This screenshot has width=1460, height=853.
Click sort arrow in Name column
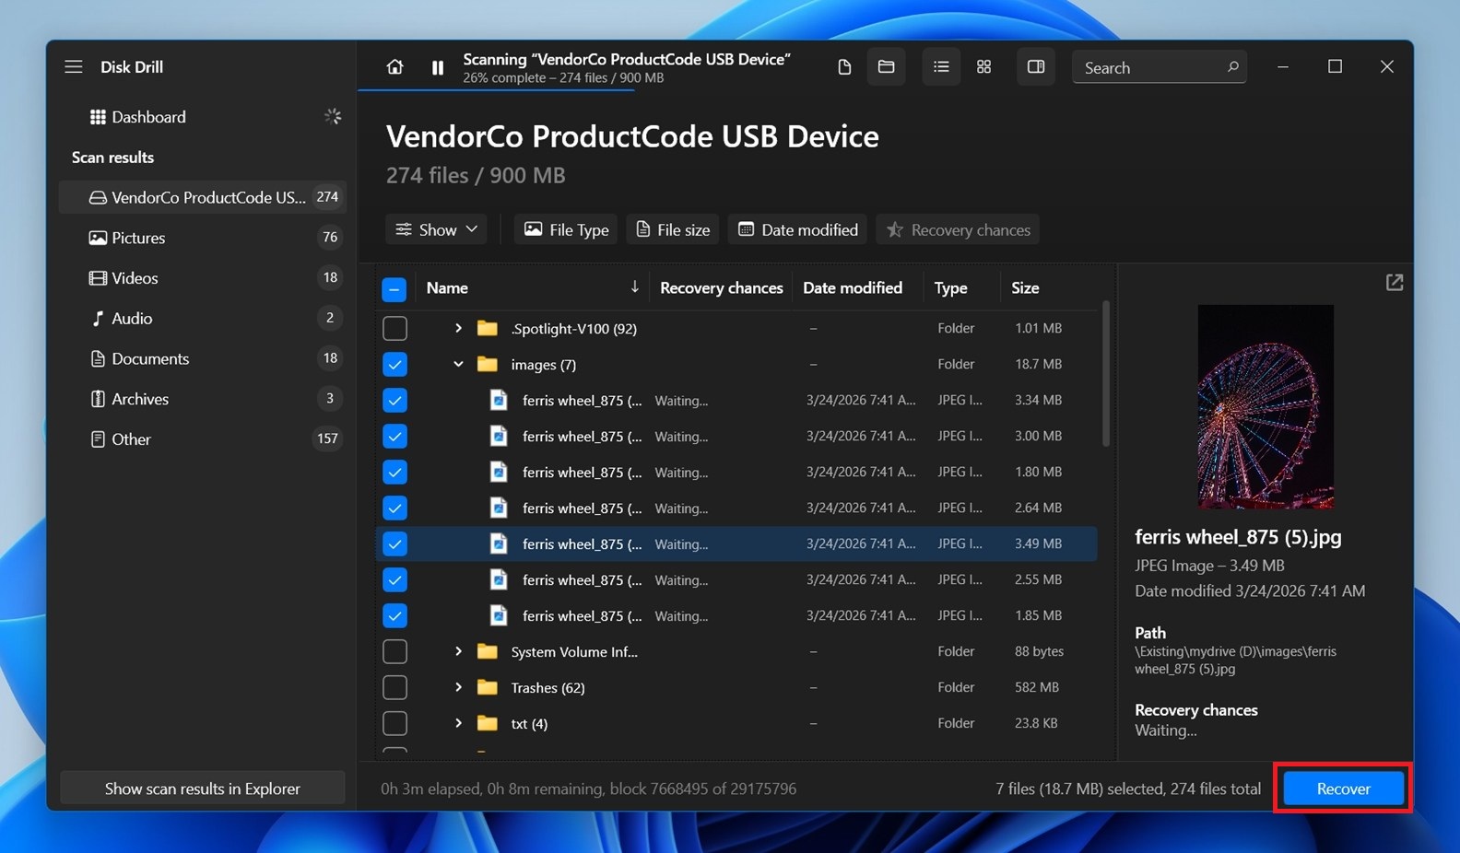pos(634,287)
